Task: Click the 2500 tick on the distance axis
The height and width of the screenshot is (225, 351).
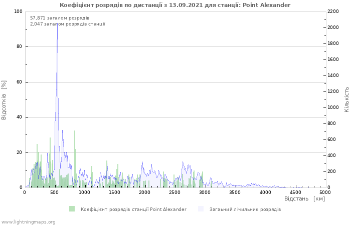Action: [174, 192]
